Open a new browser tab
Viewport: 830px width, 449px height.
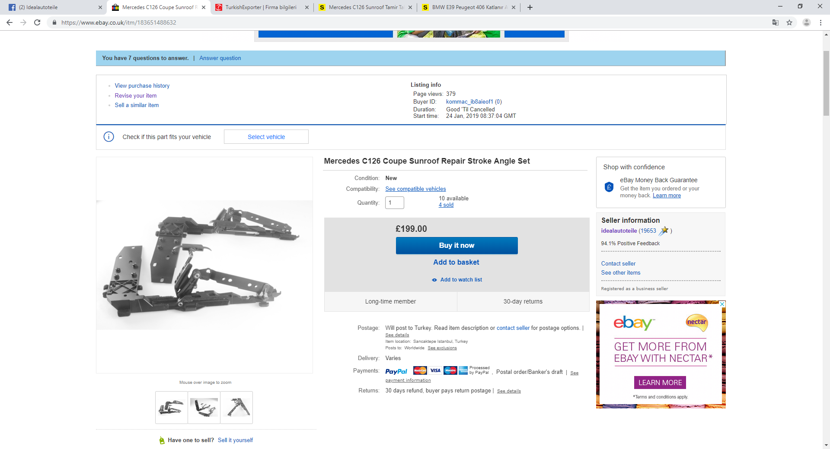530,7
